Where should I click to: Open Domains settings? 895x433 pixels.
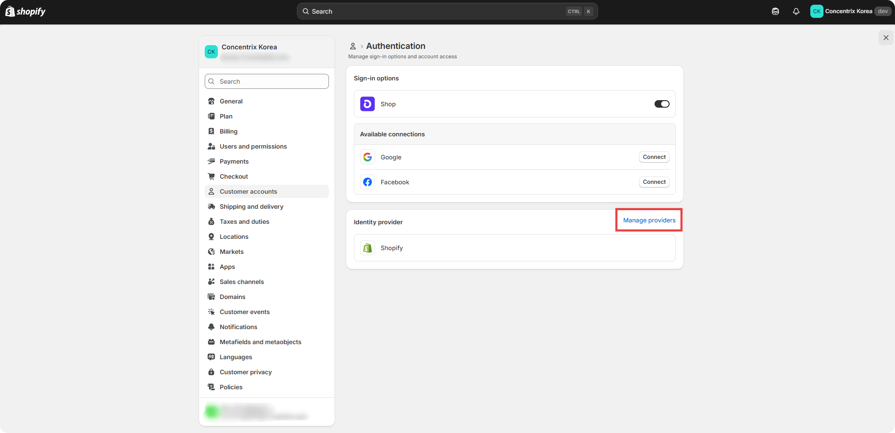(x=267, y=297)
